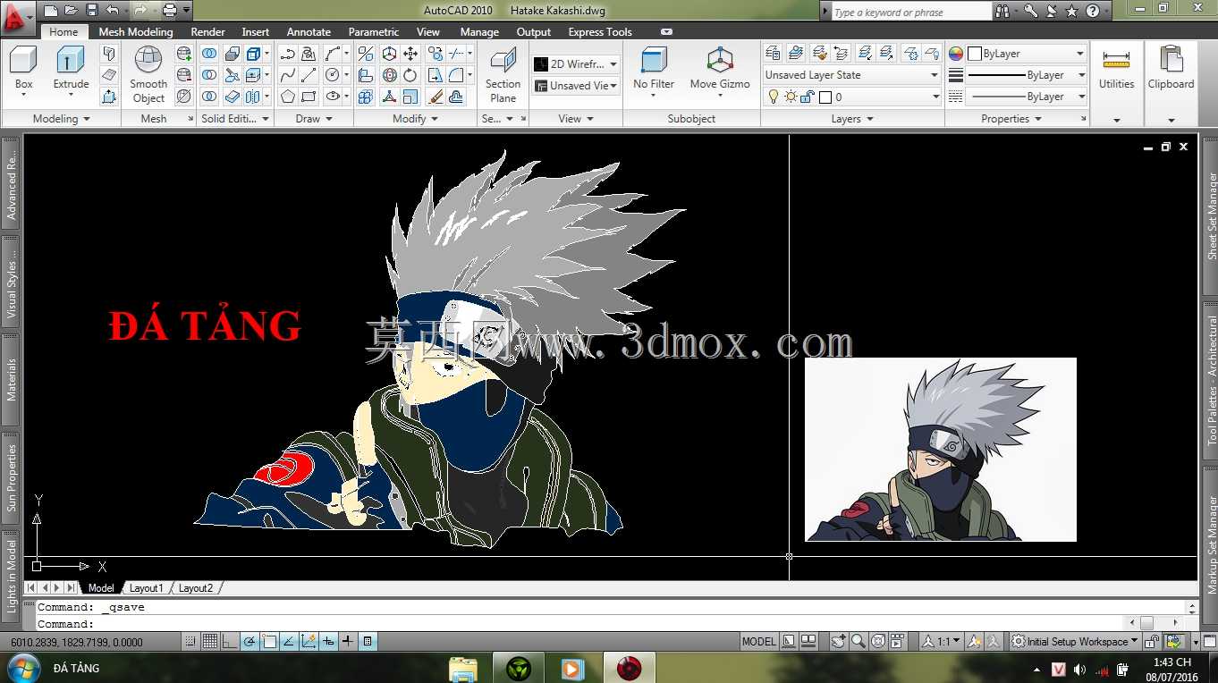Screen dimensions: 1218x683
Task: Activate the Extrude tool
Action: 71,68
